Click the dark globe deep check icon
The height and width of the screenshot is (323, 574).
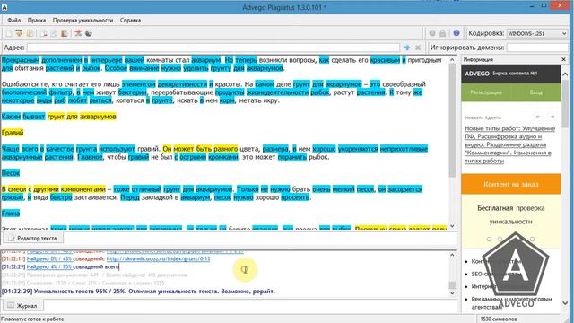89,33
